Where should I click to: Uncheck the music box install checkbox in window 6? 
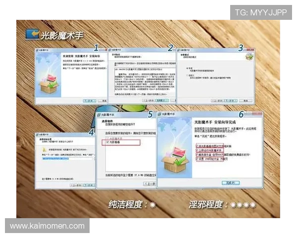coord(198,155)
